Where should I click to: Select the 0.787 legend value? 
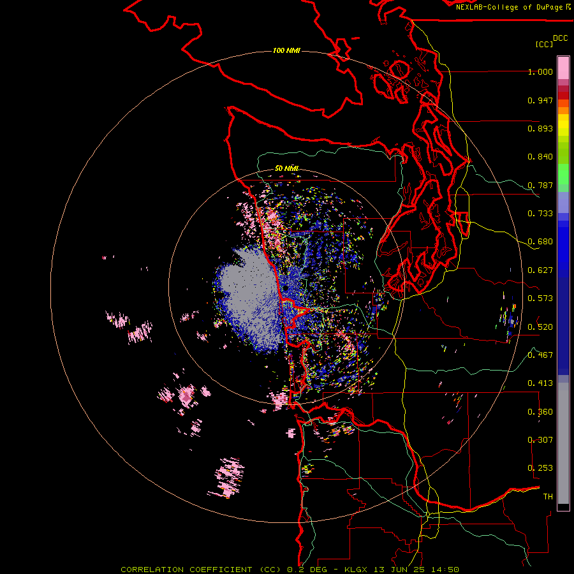click(540, 185)
